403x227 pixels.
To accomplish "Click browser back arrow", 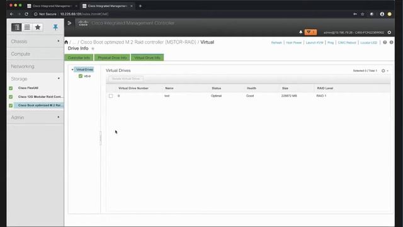I will (x=11, y=14).
